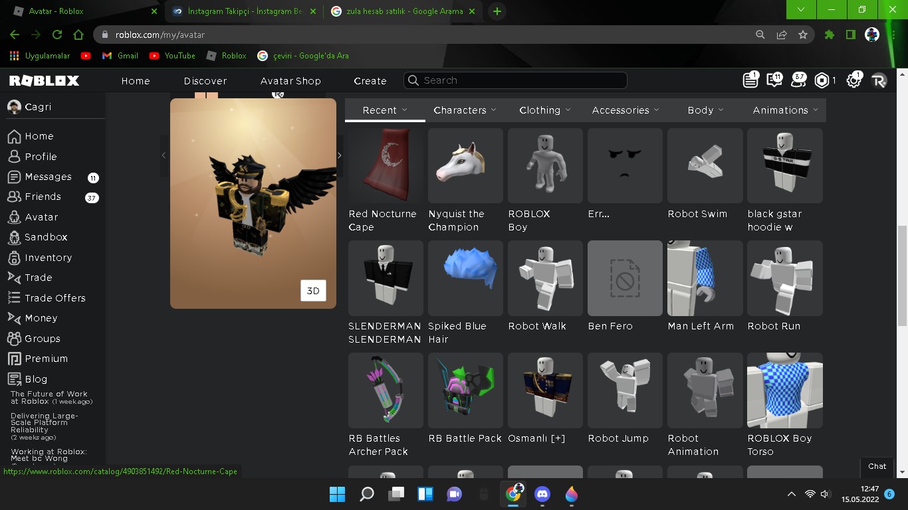The image size is (908, 510).
Task: Open the friend requests icon in the top bar
Action: coord(798,80)
